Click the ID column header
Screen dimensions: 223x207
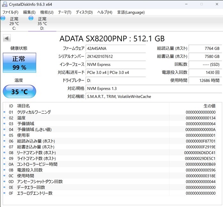tap(11, 106)
